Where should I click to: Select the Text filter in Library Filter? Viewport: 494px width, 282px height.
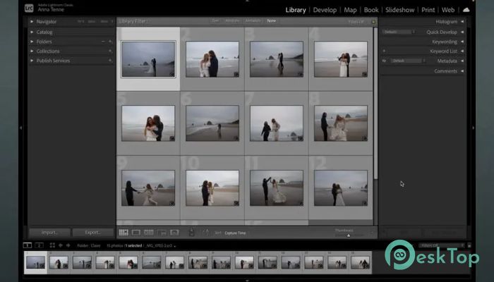(215, 20)
